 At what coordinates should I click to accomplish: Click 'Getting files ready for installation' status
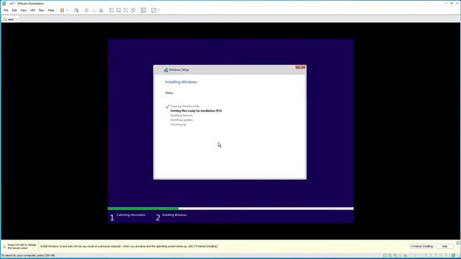point(196,111)
